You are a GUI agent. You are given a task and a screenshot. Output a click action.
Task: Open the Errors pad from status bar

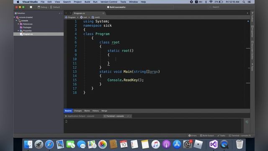(x=193, y=135)
